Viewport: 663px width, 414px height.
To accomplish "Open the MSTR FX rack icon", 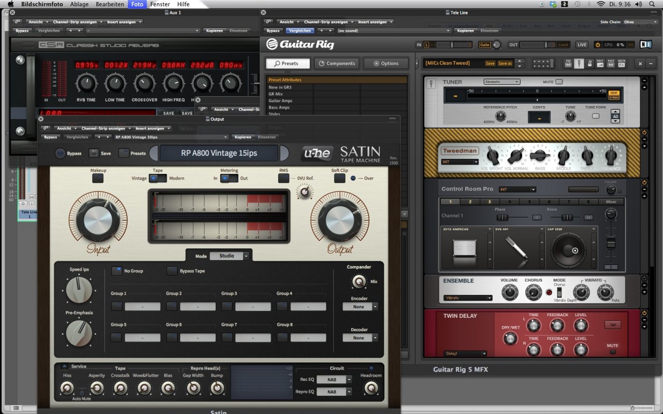I will pyautogui.click(x=622, y=63).
